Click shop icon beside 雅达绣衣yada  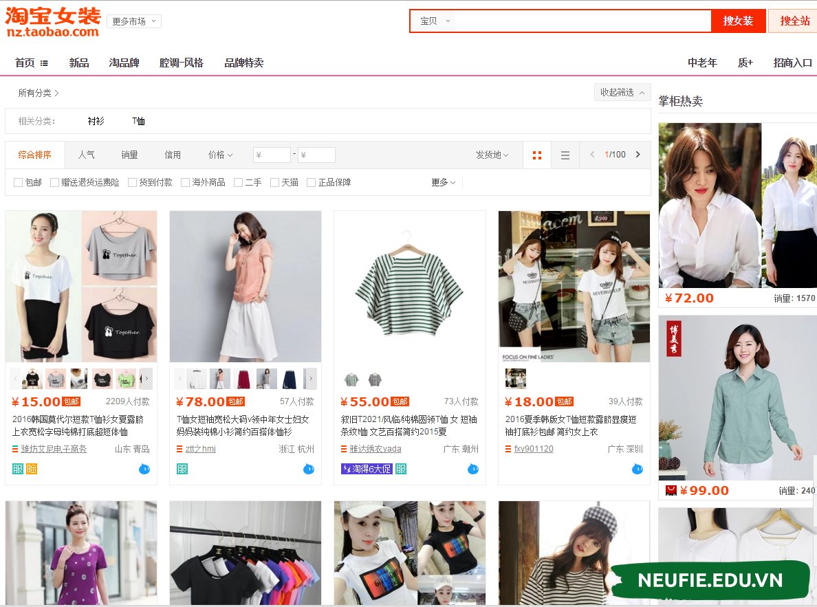(344, 449)
